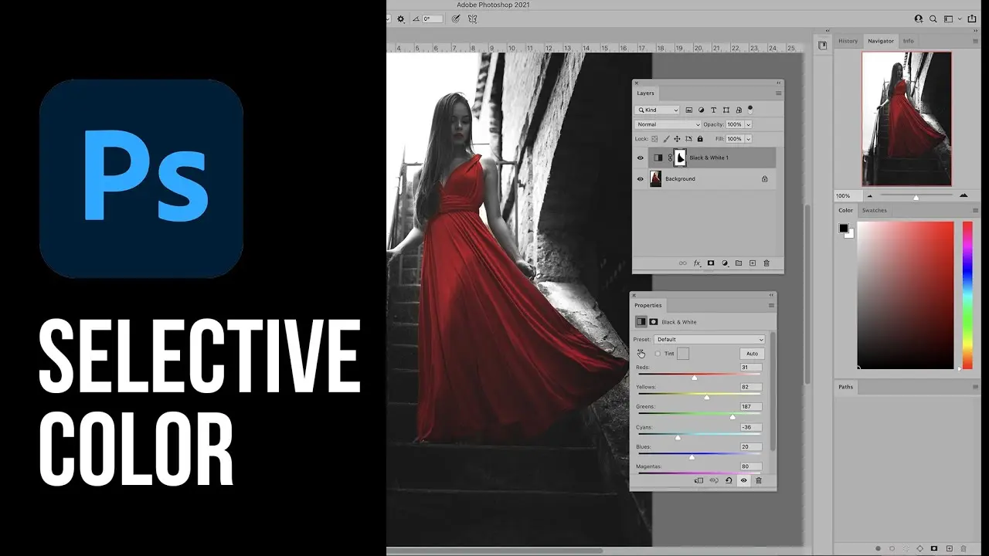Adjust the Reds slider handle
The width and height of the screenshot is (989, 556).
[695, 378]
